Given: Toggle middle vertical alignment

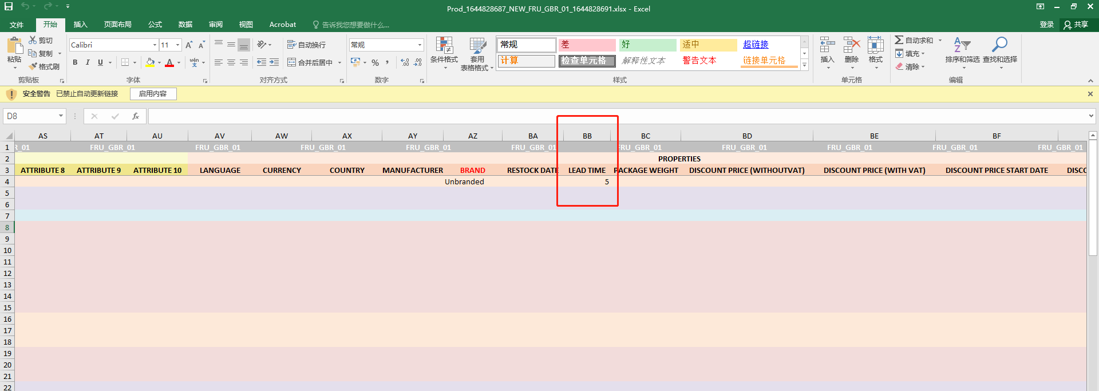Looking at the screenshot, I should (231, 44).
